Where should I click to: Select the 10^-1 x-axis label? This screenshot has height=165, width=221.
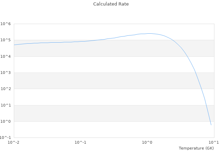(80, 142)
